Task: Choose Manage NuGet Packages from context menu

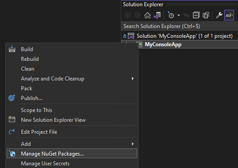Action: point(72,153)
